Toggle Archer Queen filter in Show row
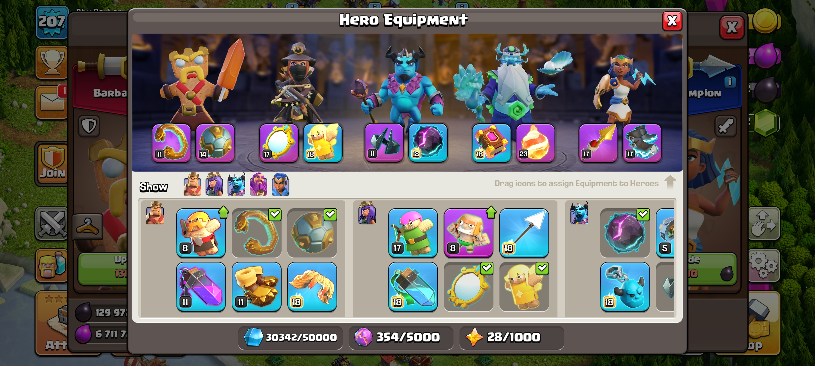 coord(214,184)
